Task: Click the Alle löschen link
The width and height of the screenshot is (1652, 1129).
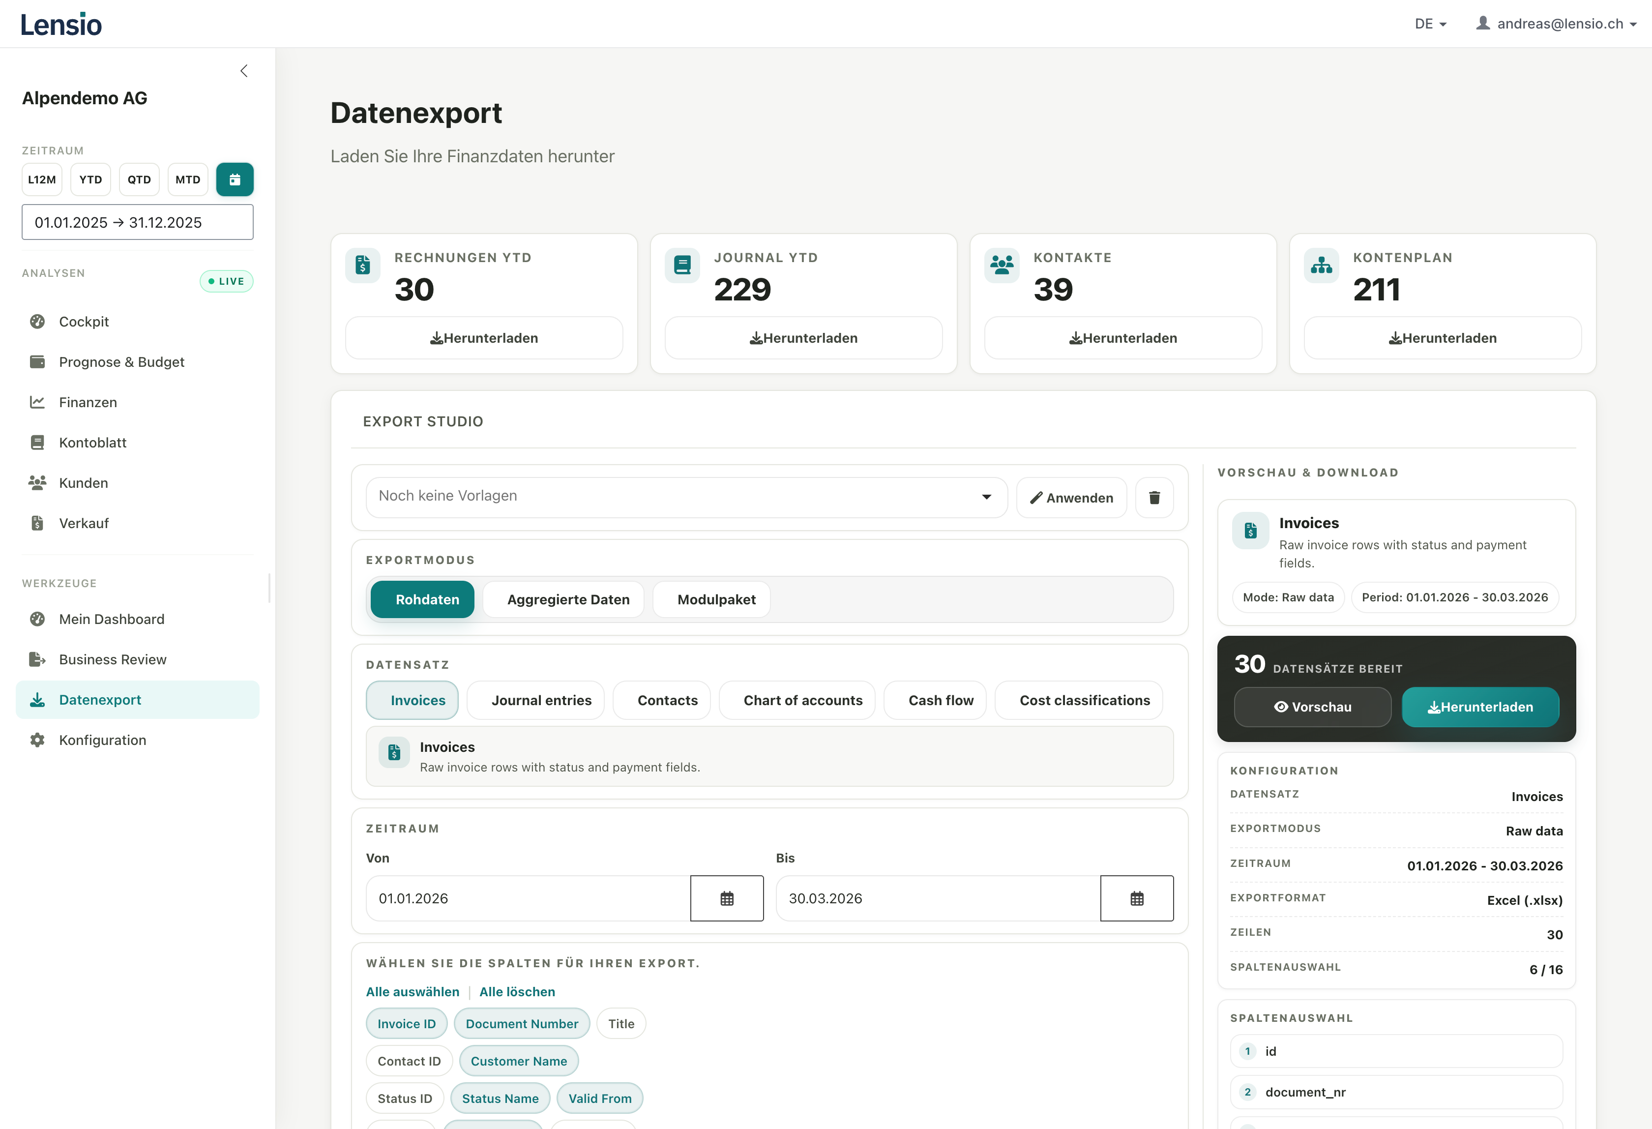Action: pyautogui.click(x=517, y=991)
